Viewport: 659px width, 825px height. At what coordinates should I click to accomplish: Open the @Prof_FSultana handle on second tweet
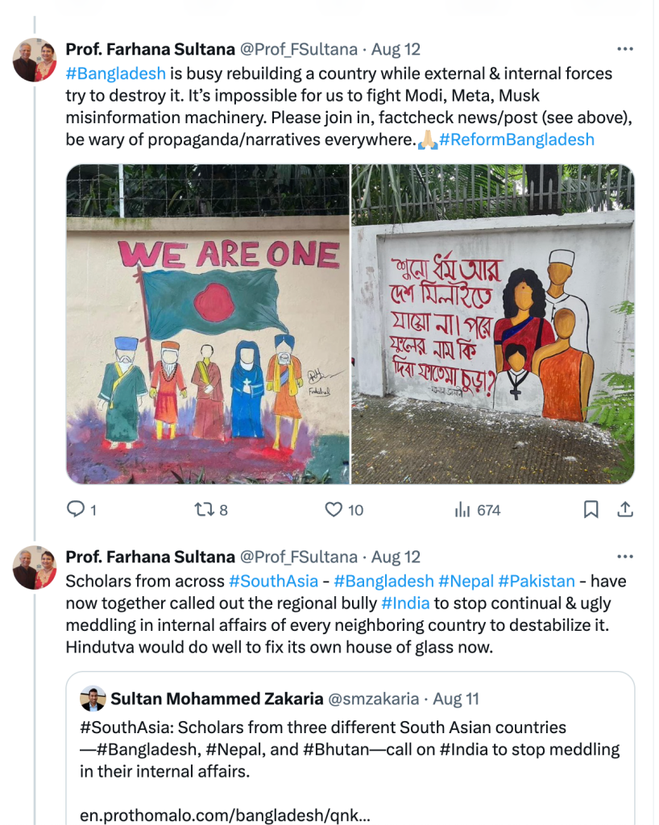pyautogui.click(x=298, y=557)
